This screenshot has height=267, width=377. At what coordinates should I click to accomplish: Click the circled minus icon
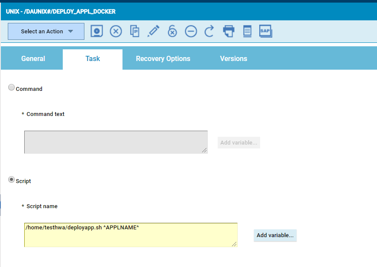(191, 31)
